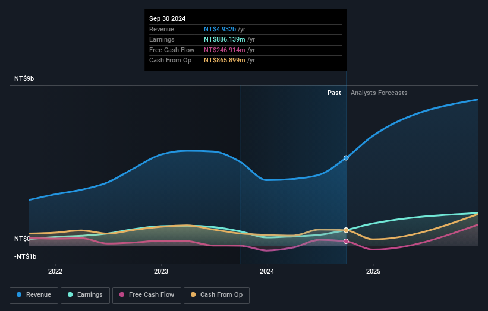
Task: Toggle the Cash From Op legend button
Action: pyautogui.click(x=216, y=295)
